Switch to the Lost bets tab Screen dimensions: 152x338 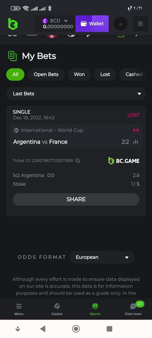(105, 74)
